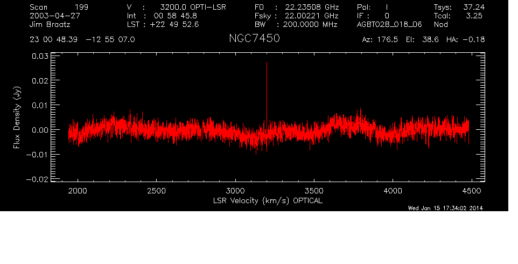Click the bandwidth 200.0000 MHz
Screen dimensions: 518x264
coord(310,24)
